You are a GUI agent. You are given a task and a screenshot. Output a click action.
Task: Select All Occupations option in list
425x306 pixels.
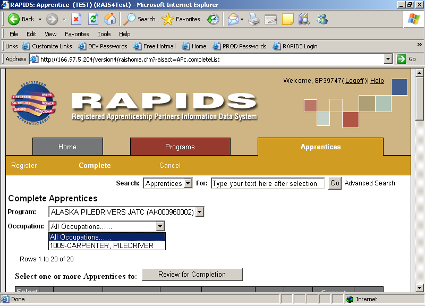[x=107, y=237]
